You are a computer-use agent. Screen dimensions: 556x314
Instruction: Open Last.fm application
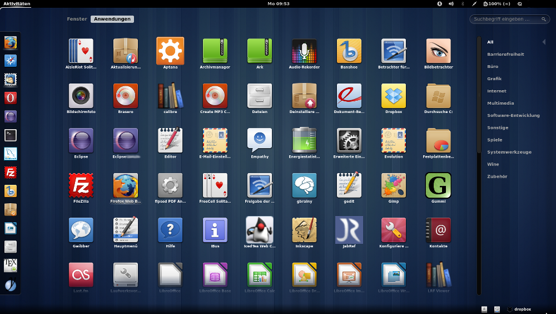pos(81,277)
